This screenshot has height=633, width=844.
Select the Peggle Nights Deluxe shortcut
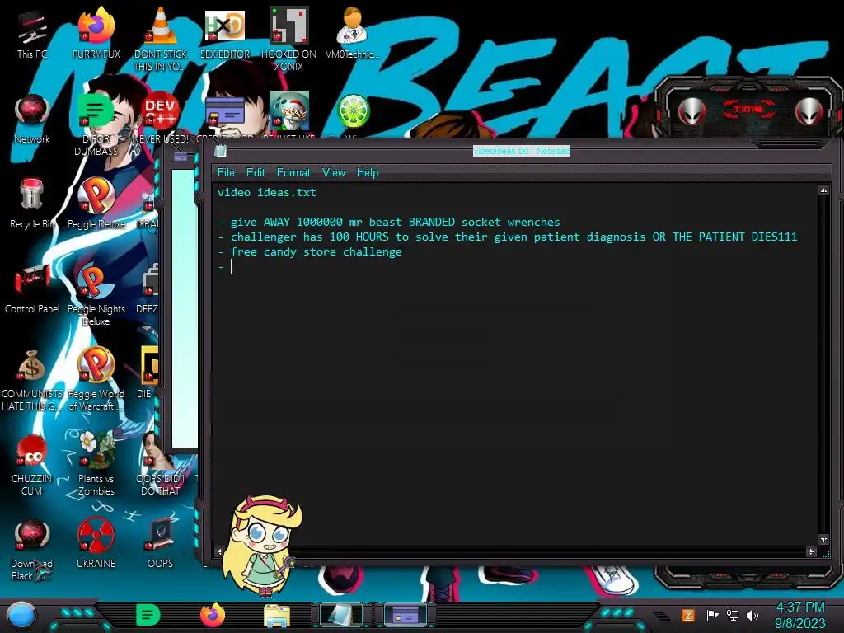click(x=96, y=294)
